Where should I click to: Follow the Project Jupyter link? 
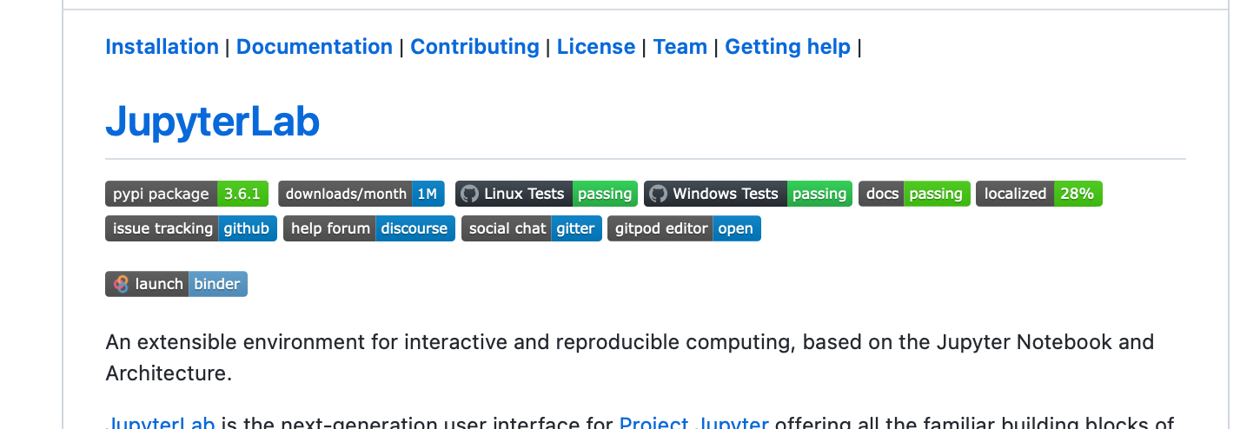pos(693,424)
